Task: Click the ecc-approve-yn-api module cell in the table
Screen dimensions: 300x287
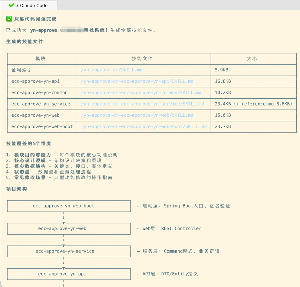Action: [x=42, y=81]
